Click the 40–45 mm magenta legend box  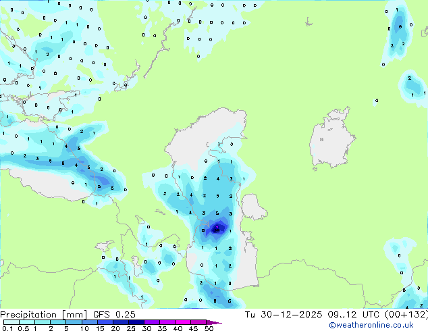pos(183,322)
